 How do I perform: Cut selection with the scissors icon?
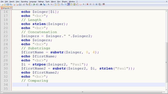(24, 4)
